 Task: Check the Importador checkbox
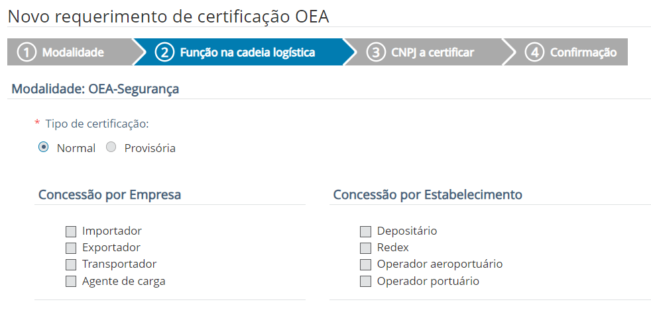pos(71,231)
